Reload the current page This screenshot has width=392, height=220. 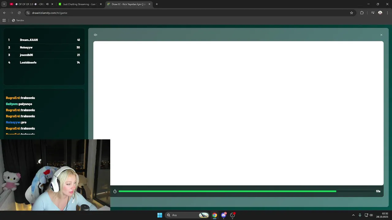click(19, 13)
